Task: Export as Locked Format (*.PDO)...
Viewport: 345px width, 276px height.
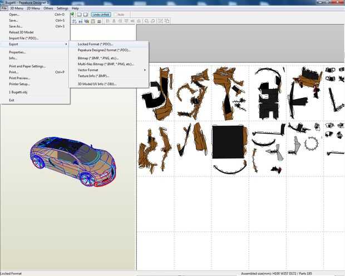Action: click(109, 45)
